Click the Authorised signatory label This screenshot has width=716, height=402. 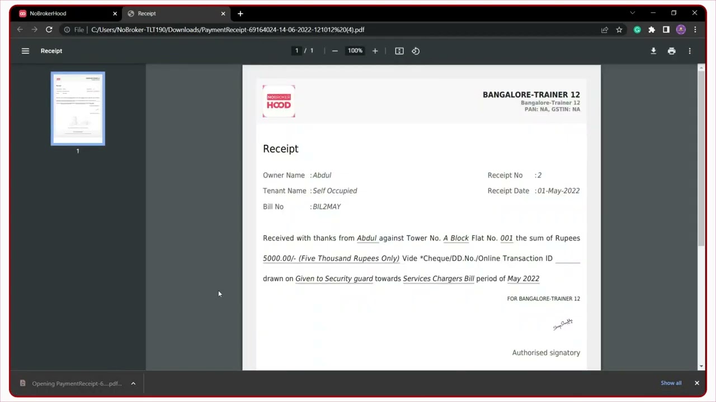pyautogui.click(x=546, y=353)
